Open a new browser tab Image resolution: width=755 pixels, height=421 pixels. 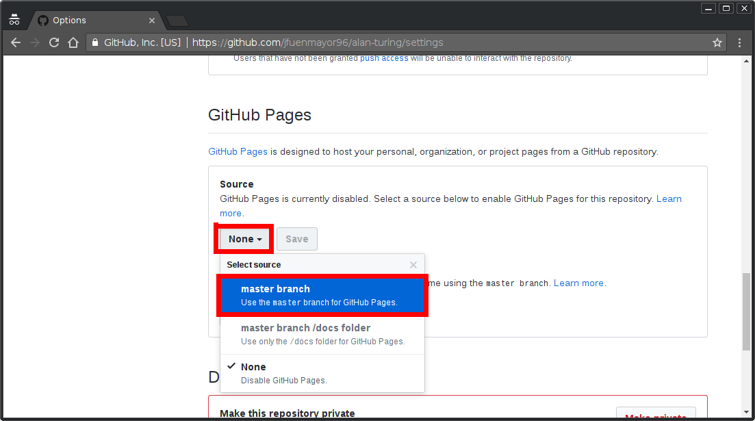(177, 21)
